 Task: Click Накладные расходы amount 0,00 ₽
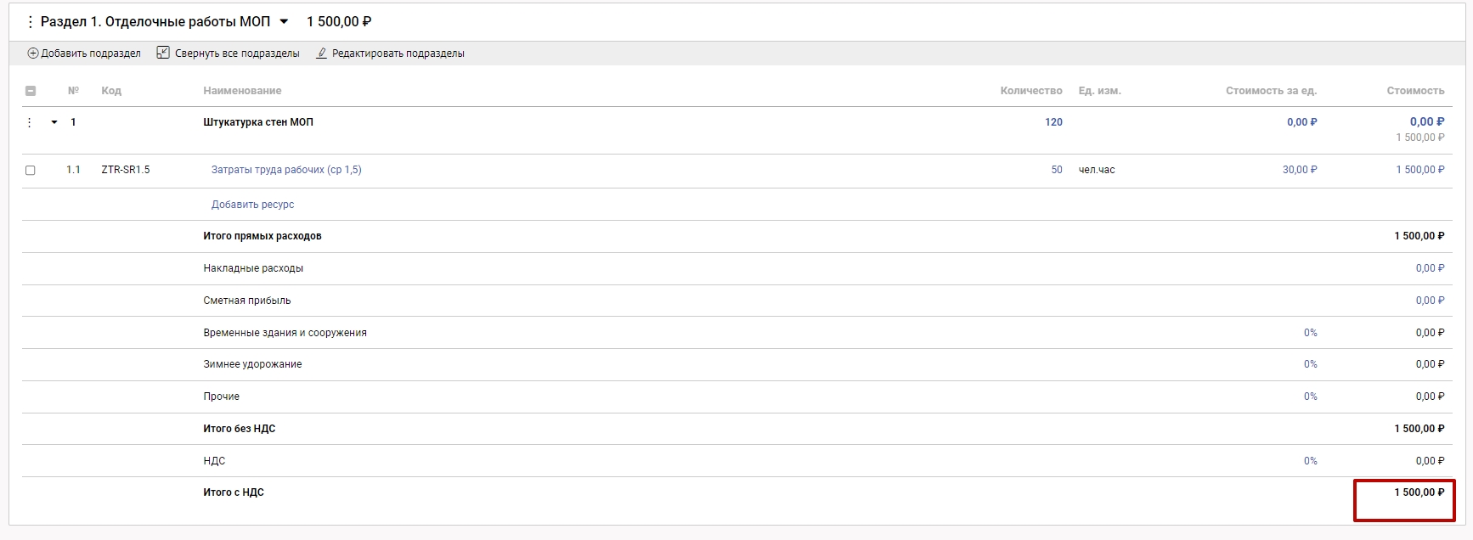tap(1429, 268)
